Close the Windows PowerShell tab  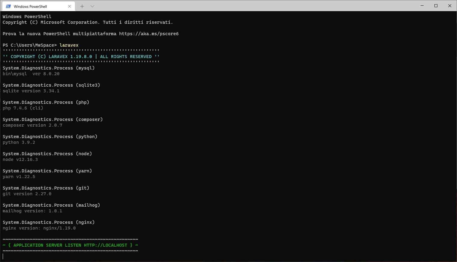[69, 6]
